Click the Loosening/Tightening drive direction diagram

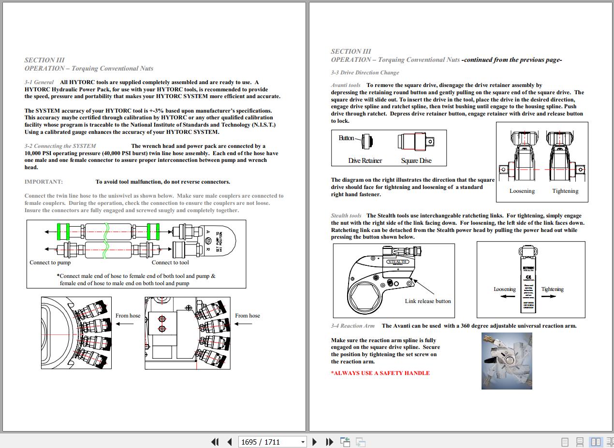click(x=542, y=162)
